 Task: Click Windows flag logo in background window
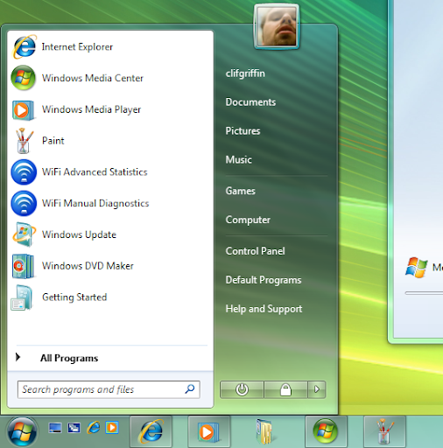[x=417, y=267]
